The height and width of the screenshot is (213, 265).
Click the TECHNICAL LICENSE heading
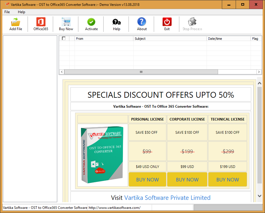pyautogui.click(x=227, y=119)
